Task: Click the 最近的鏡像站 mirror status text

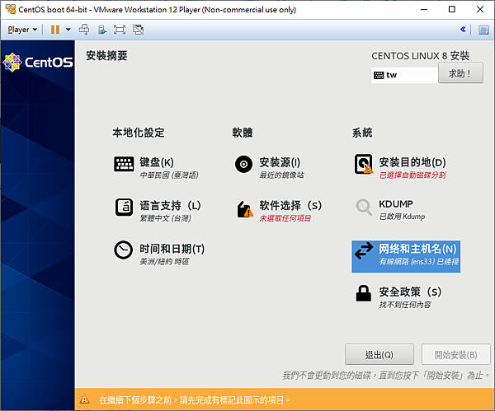Action: point(281,175)
